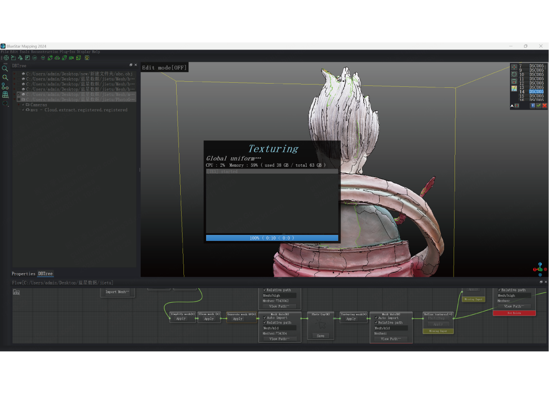The image size is (549, 394).
Task: Click the Texturing progress bar
Action: 272,238
